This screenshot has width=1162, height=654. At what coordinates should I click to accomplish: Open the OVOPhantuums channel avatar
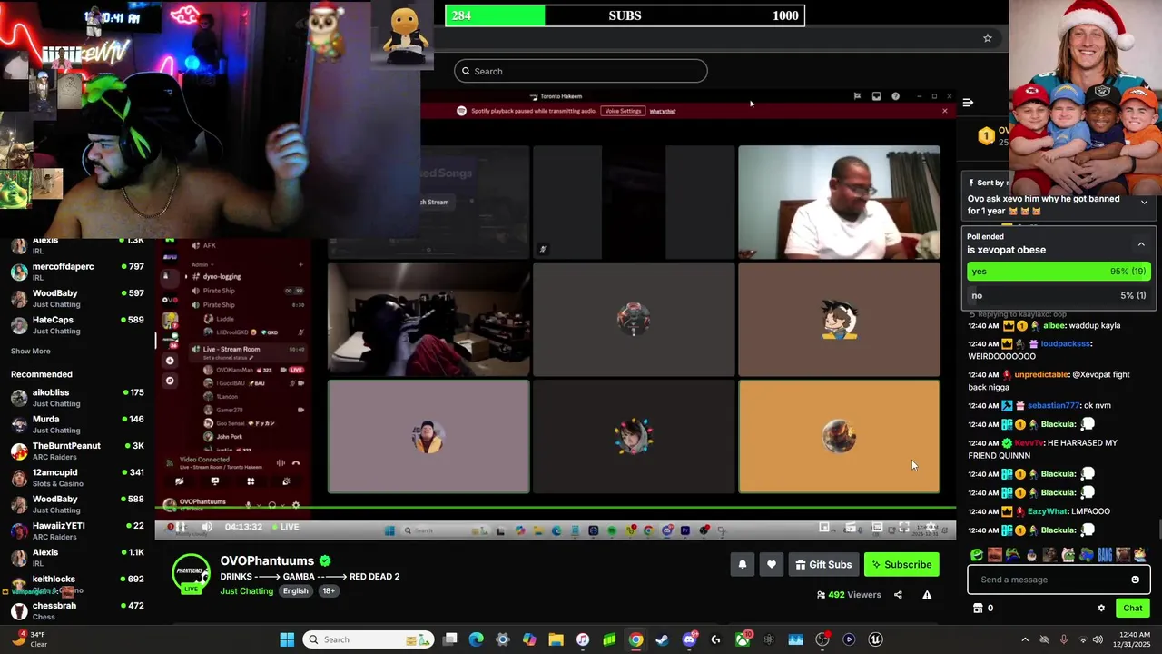(191, 574)
